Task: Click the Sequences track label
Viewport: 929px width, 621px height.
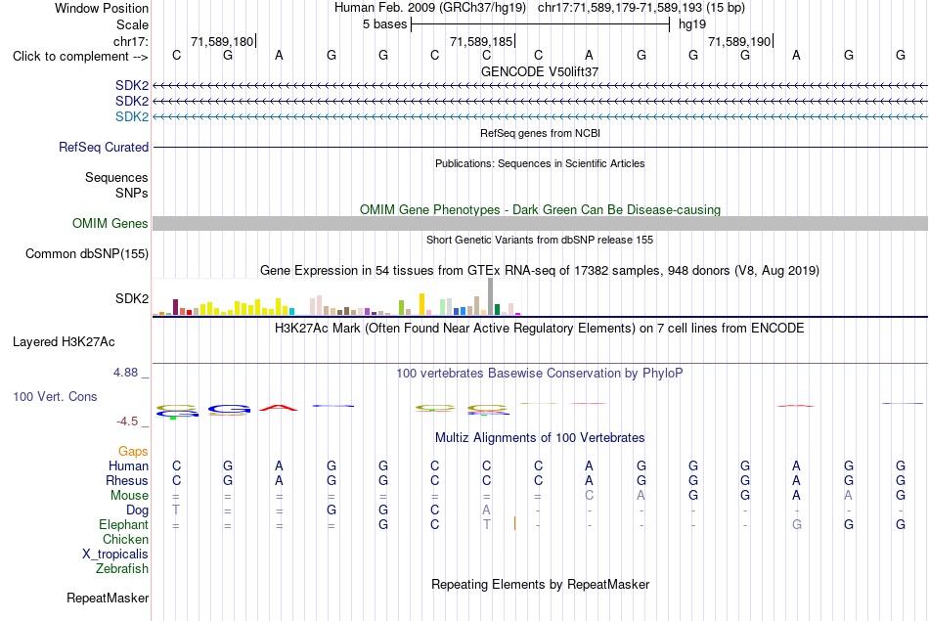Action: (116, 177)
